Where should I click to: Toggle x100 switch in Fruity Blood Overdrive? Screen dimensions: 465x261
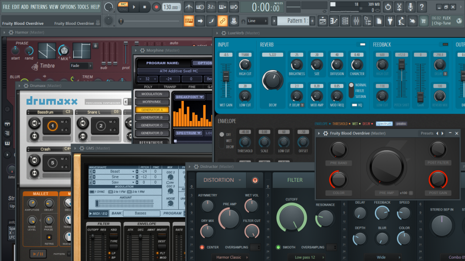(x=411, y=193)
